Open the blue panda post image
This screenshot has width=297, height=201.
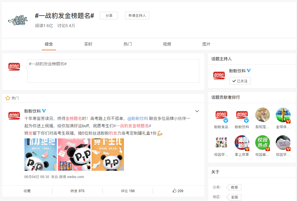pos(41,155)
